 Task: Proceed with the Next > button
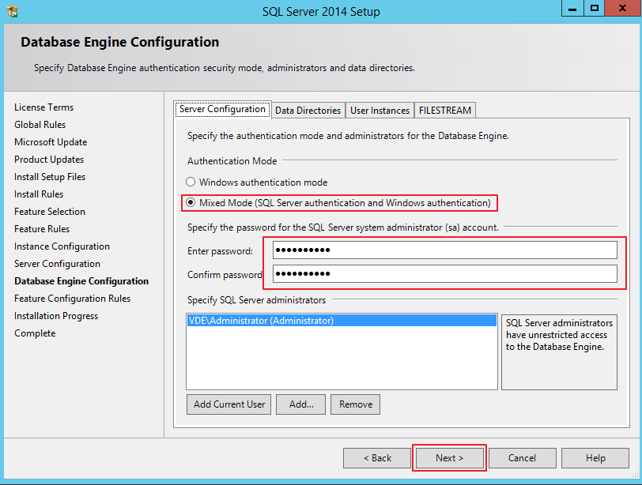tap(450, 458)
